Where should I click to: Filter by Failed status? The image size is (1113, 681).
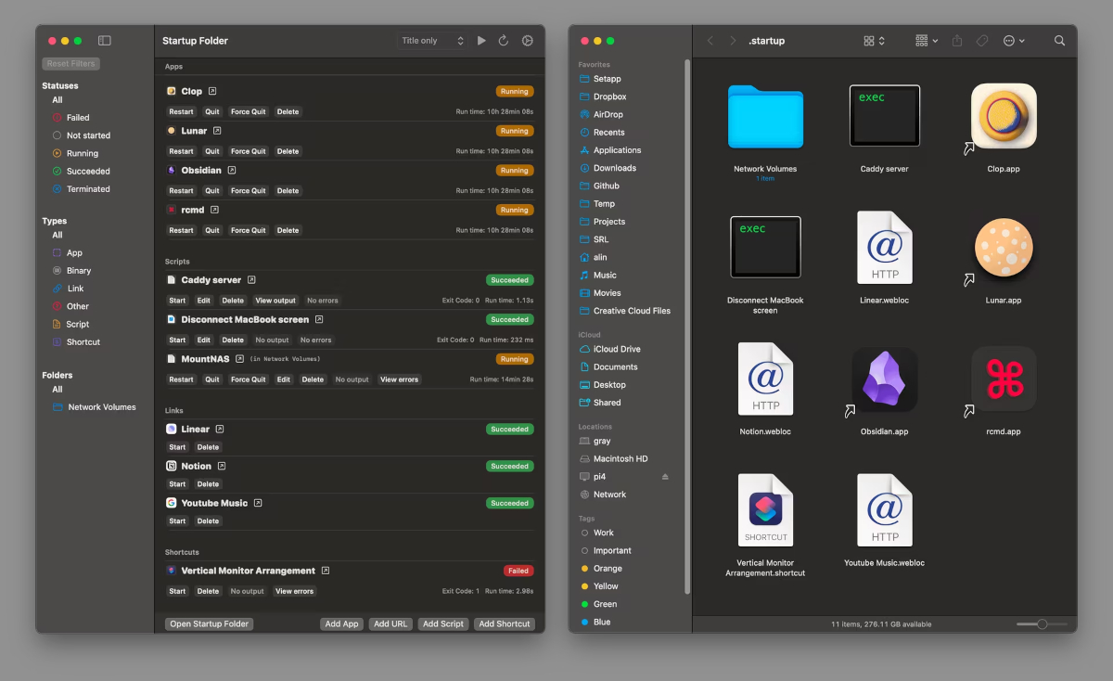coord(78,118)
